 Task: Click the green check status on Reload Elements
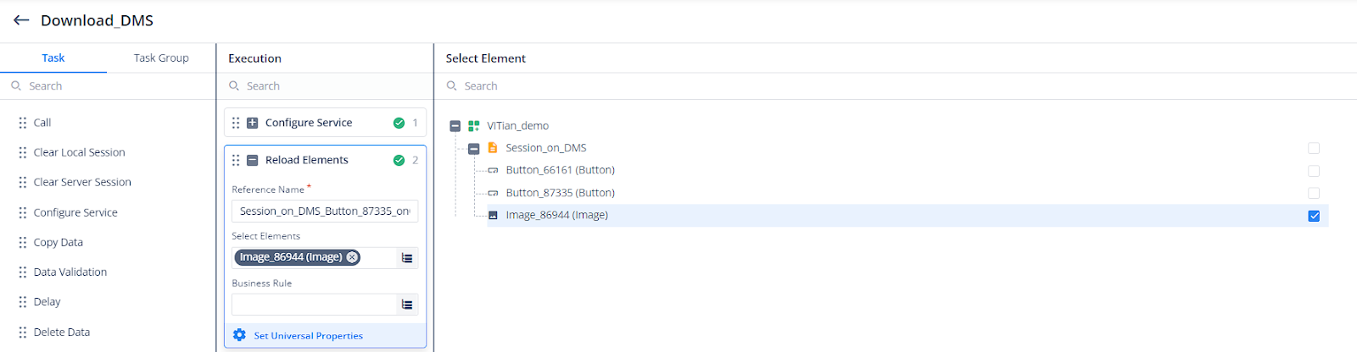pos(399,160)
